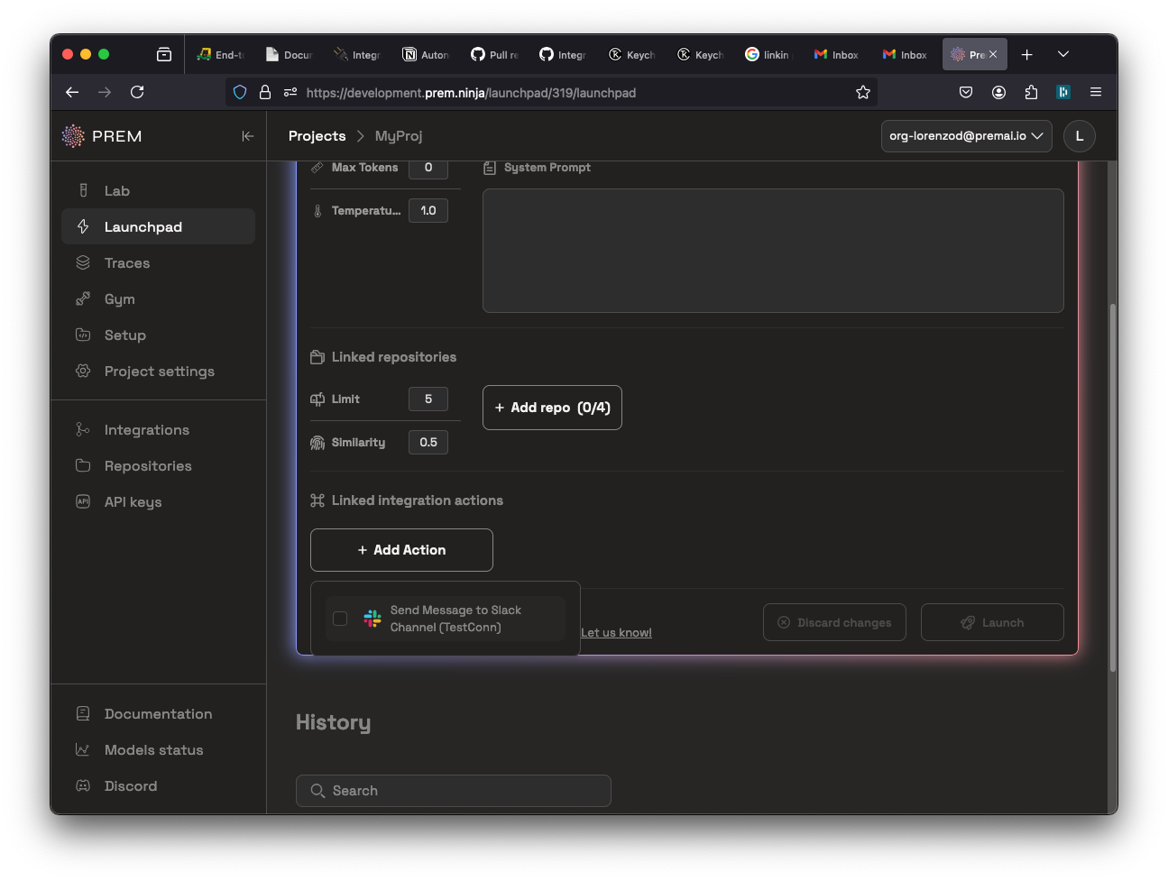
Task: Open Project settings
Action: (x=158, y=371)
